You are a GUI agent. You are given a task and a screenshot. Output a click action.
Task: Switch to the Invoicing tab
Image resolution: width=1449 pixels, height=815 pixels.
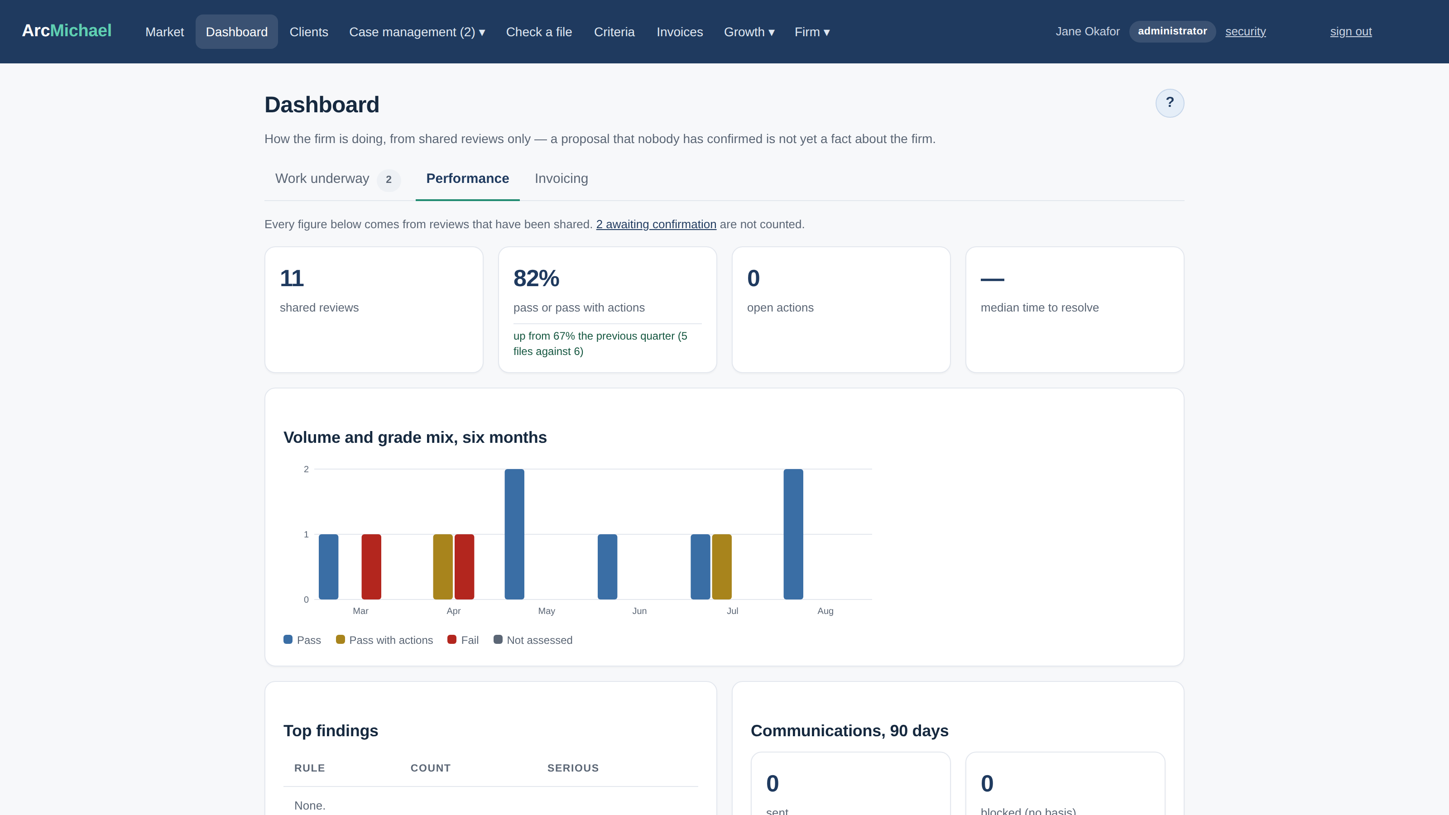tap(561, 179)
